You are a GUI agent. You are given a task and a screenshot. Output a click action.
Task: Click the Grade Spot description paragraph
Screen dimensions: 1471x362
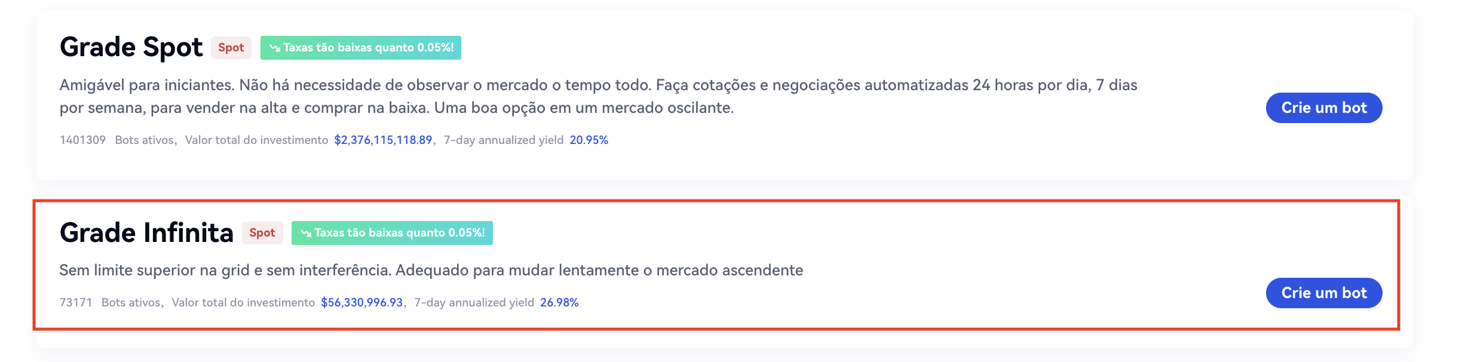tap(597, 96)
